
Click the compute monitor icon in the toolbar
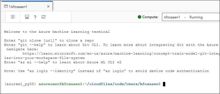point(27,17)
